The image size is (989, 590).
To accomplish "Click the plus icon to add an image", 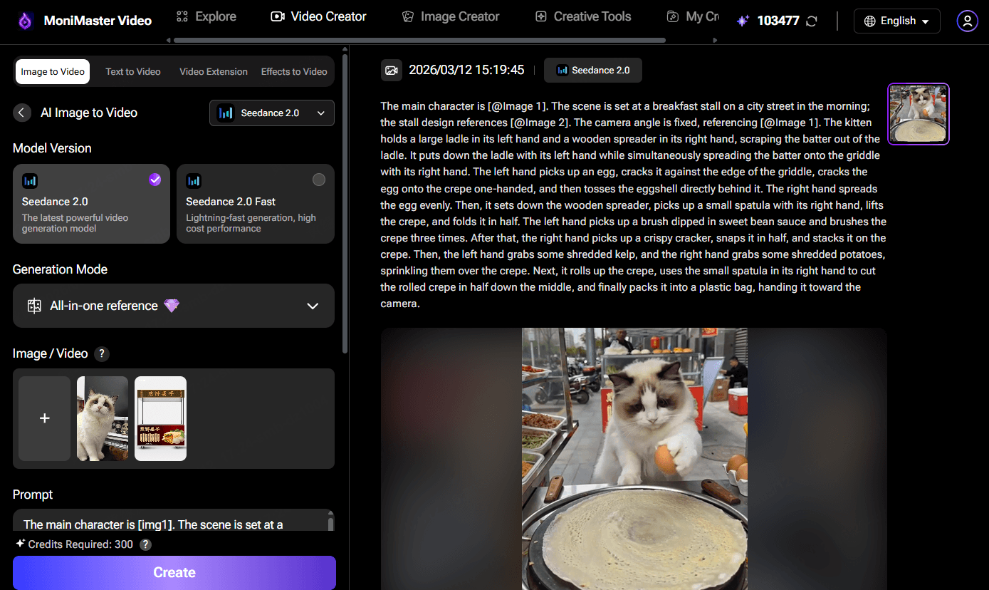I will [x=44, y=418].
